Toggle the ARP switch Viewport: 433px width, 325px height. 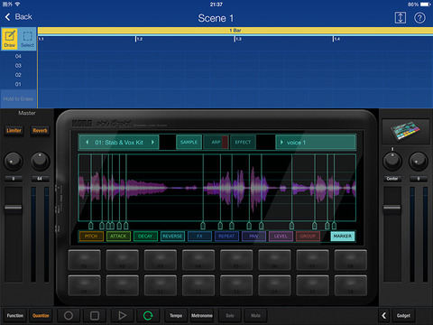216,142
